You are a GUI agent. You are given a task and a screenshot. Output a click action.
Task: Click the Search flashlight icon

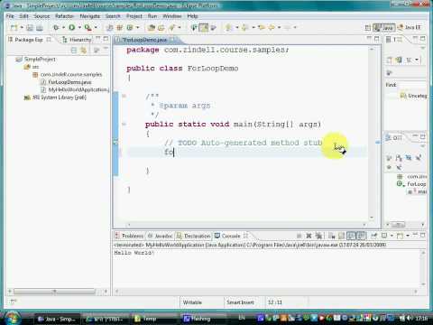(171, 27)
